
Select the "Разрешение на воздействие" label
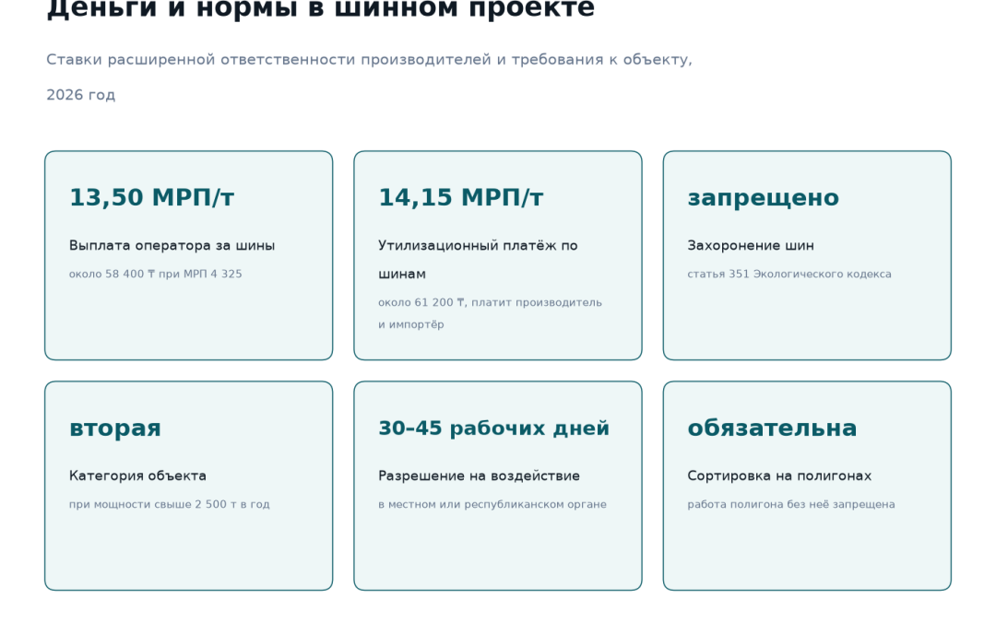coord(479,476)
